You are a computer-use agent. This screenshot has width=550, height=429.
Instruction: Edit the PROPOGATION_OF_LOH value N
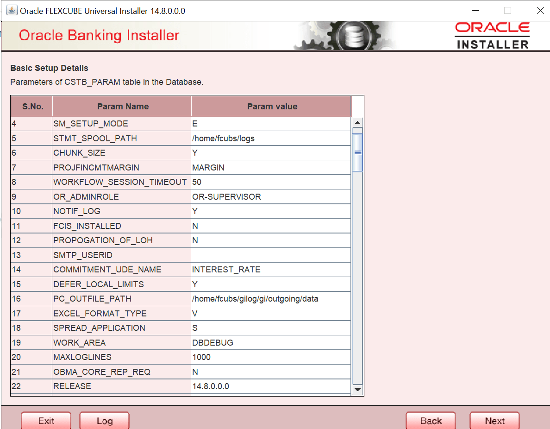271,240
